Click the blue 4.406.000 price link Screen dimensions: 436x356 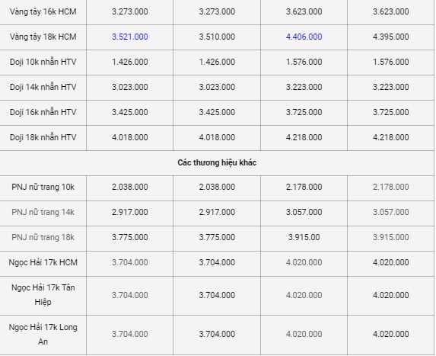304,37
